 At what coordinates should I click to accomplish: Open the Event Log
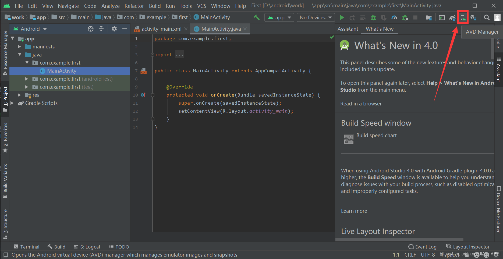tap(422, 247)
